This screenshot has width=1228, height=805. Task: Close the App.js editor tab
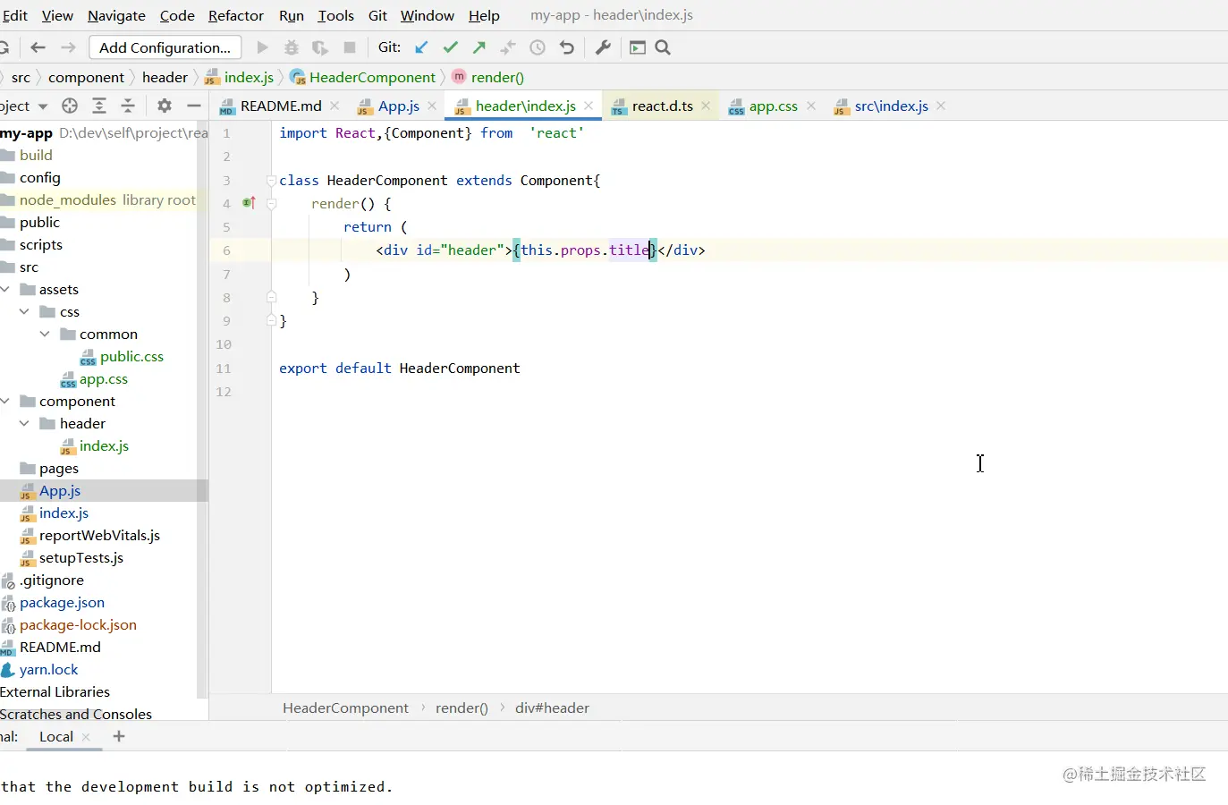[x=432, y=106]
